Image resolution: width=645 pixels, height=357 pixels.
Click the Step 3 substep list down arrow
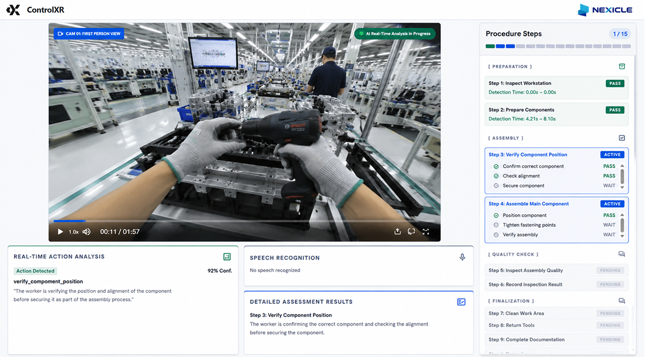coord(622,187)
